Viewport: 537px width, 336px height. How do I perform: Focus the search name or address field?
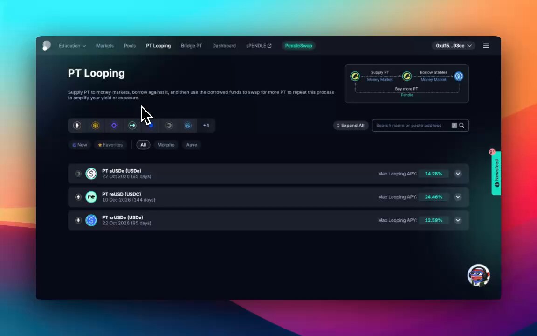[x=420, y=126]
